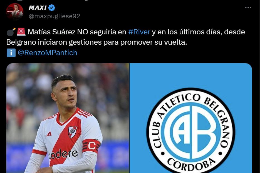Follow the #River hashtag link
This screenshot has width=260, height=173.
(x=139, y=32)
